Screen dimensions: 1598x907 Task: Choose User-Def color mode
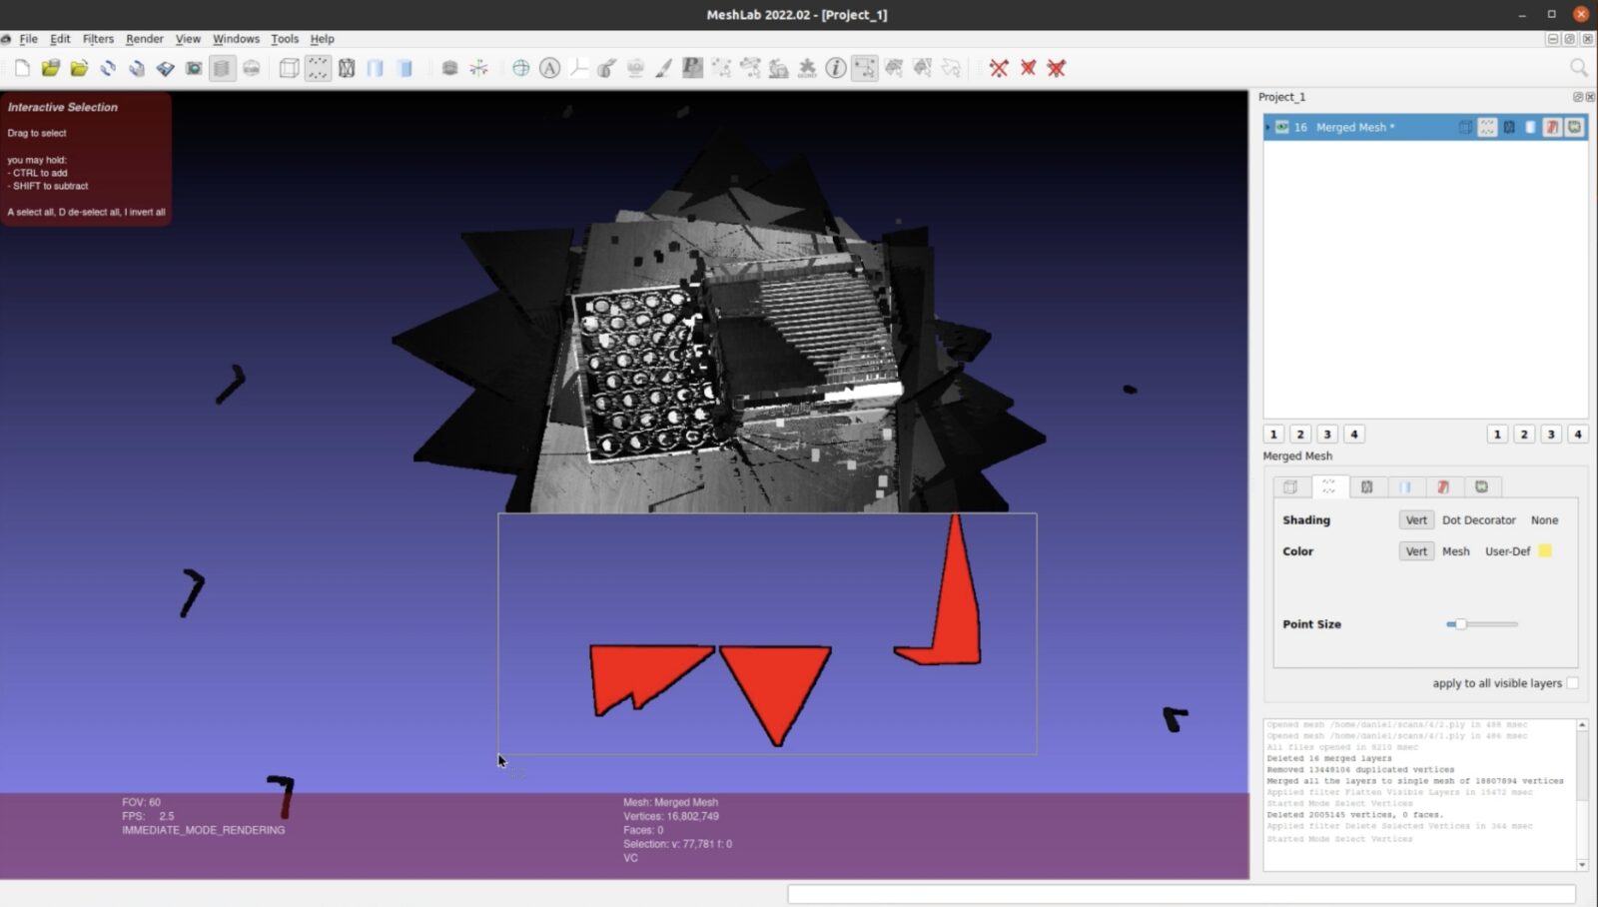coord(1508,550)
